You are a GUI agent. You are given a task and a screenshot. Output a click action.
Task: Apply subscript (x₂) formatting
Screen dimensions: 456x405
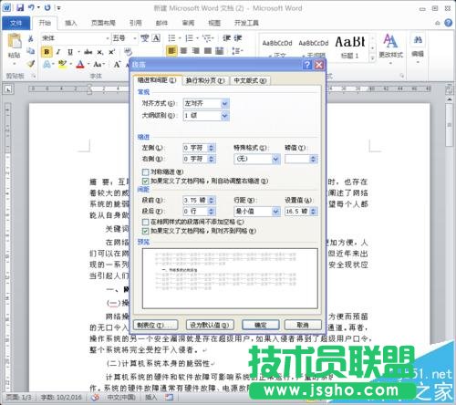click(x=100, y=52)
